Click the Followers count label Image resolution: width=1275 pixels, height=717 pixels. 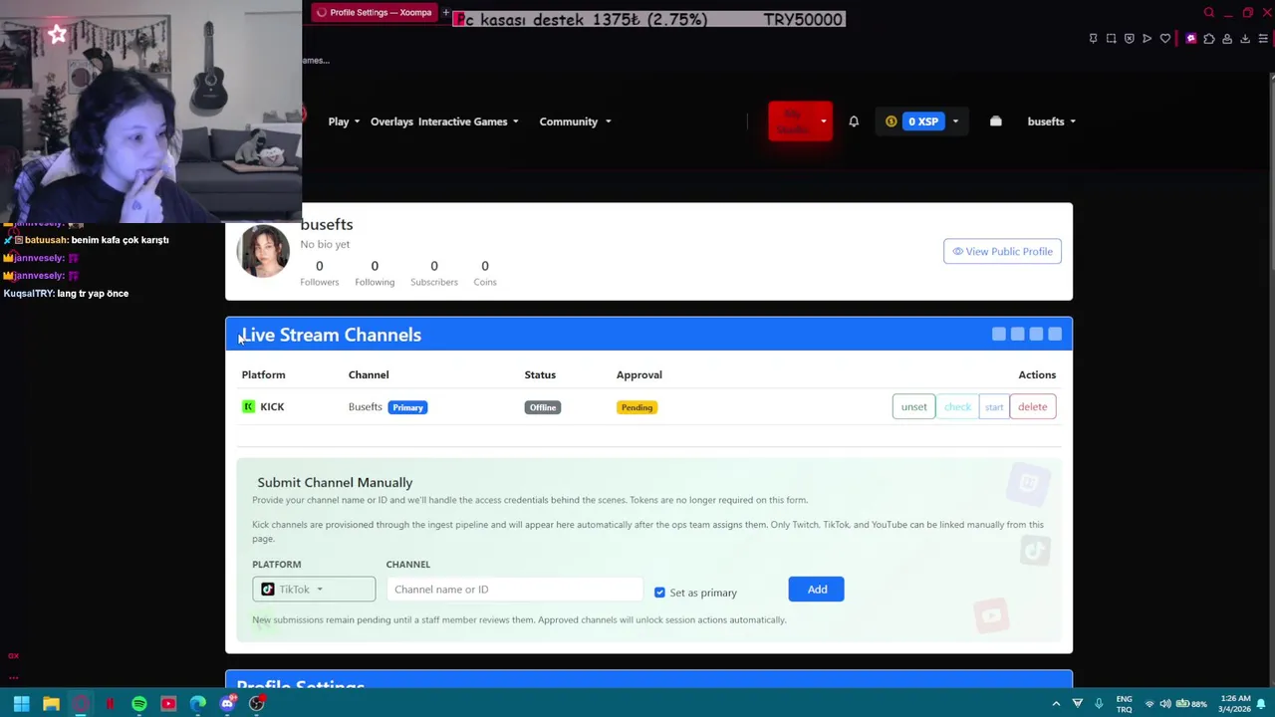coord(320,282)
